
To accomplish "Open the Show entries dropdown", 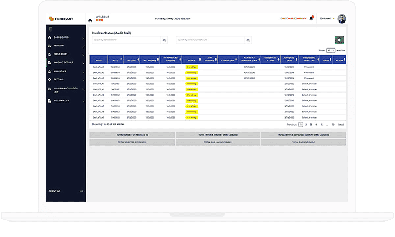I will pos(330,50).
